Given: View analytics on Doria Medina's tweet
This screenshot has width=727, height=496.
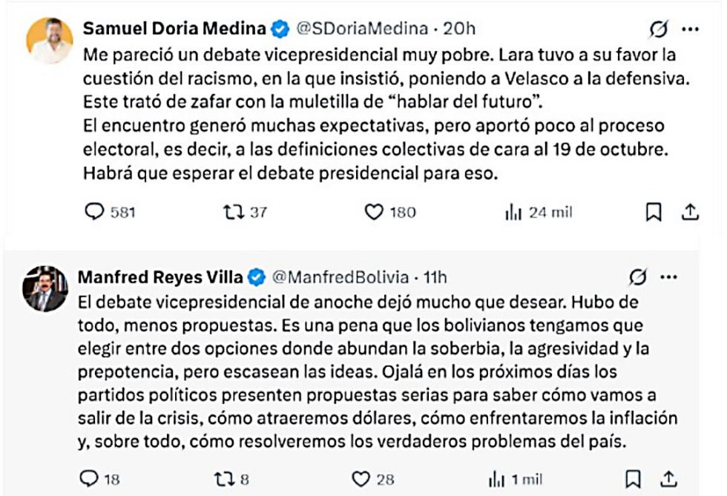Looking at the screenshot, I should tap(513, 213).
